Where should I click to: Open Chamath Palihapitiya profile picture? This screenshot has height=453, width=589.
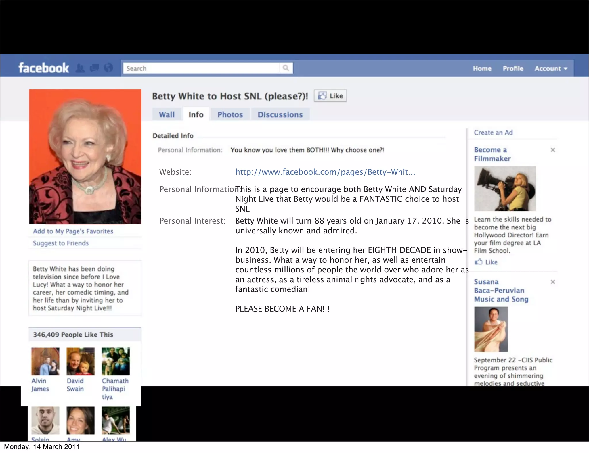click(x=116, y=361)
